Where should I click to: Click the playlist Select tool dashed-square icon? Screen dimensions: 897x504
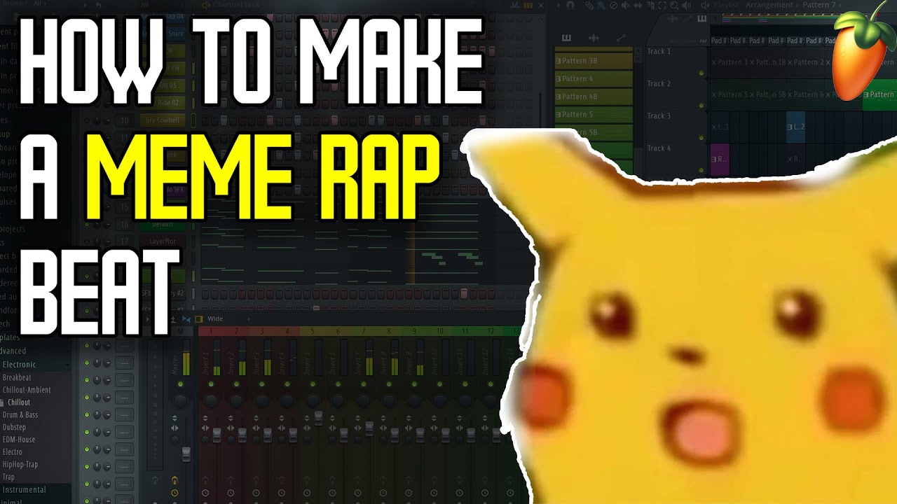click(x=662, y=6)
